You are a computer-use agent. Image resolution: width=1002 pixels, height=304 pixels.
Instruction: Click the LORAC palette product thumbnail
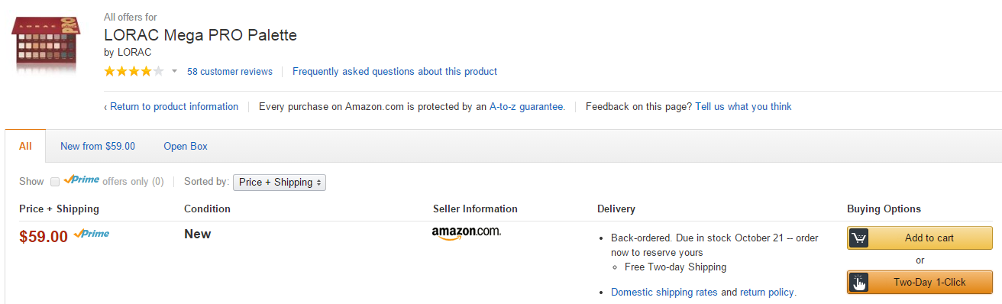point(47,46)
